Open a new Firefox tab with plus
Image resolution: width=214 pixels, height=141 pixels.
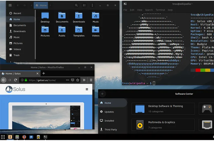tap(43, 73)
